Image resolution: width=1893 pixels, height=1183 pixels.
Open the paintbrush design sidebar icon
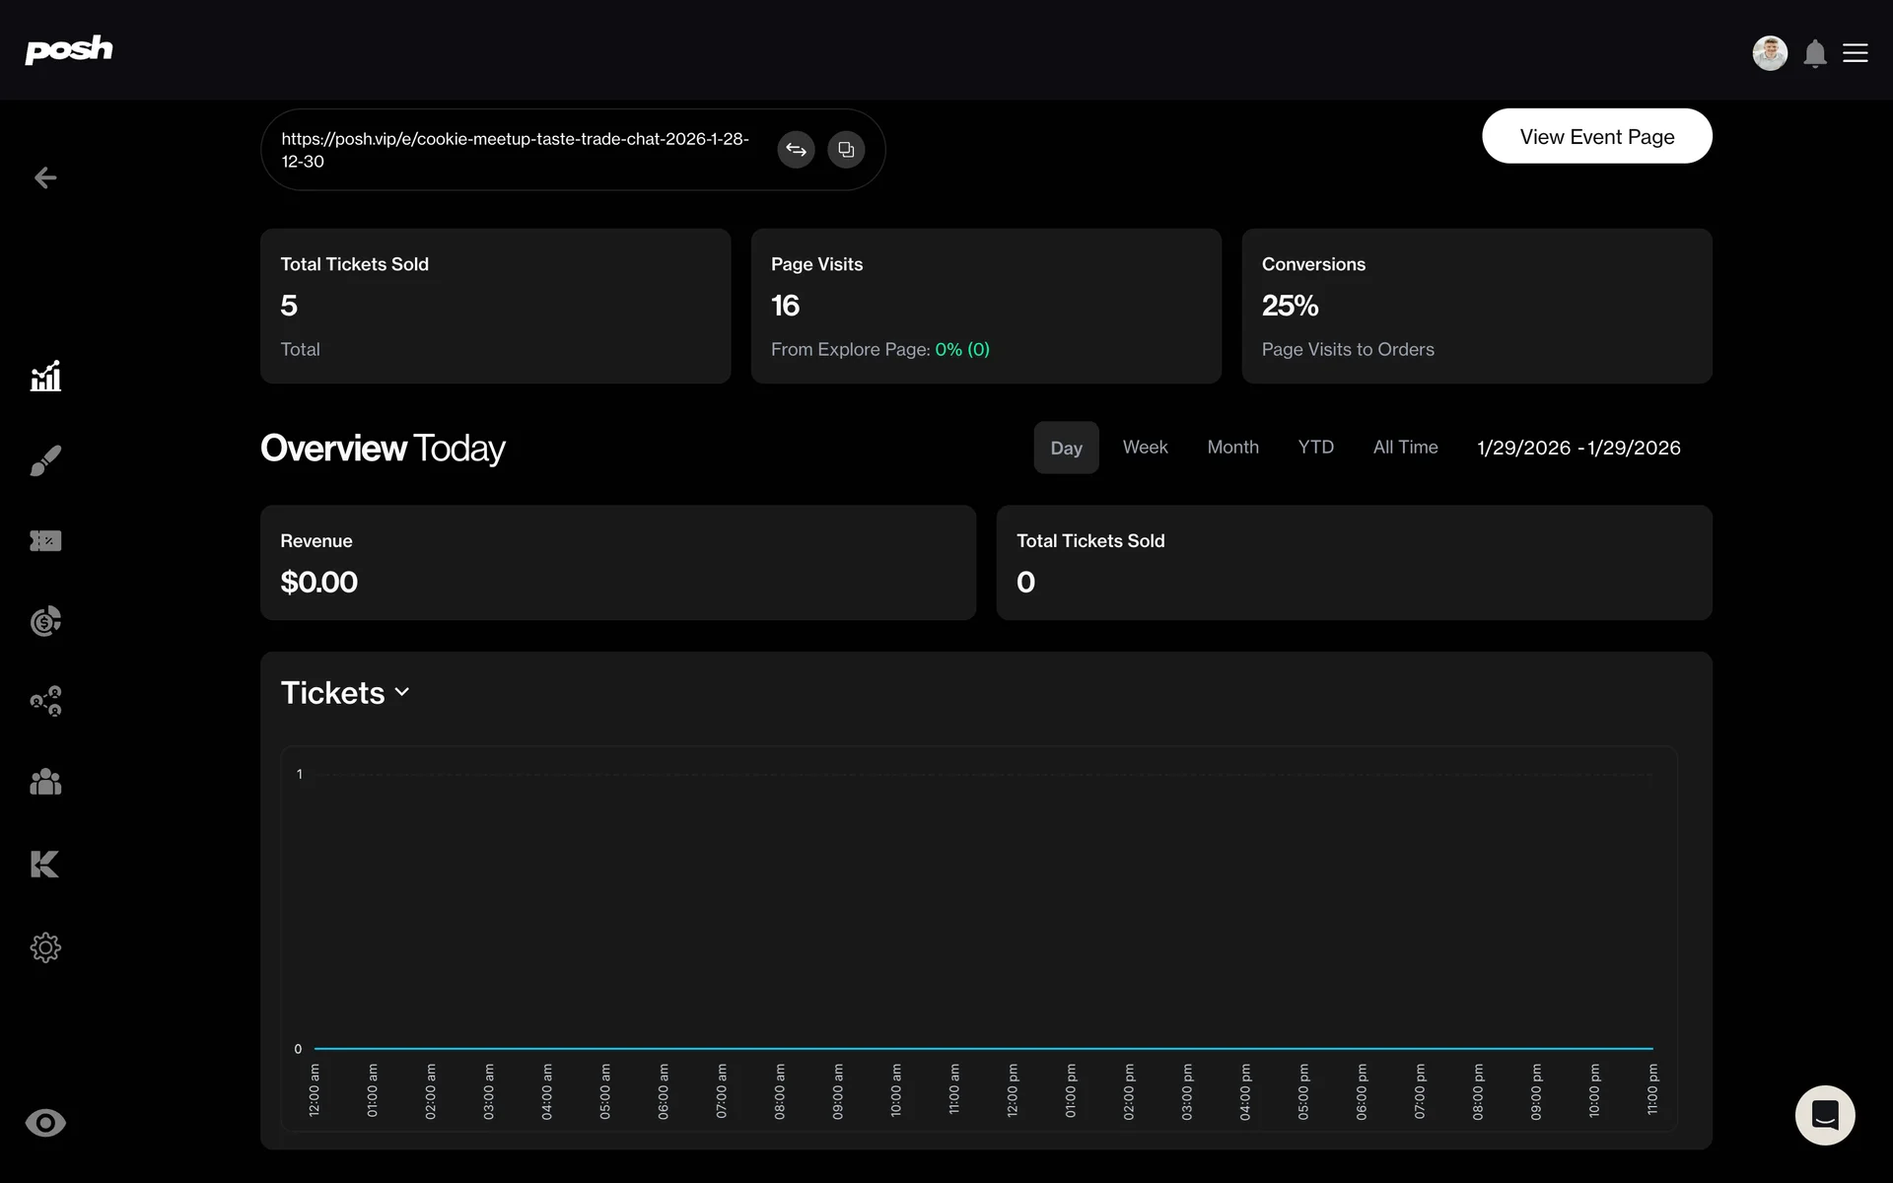pos(45,459)
